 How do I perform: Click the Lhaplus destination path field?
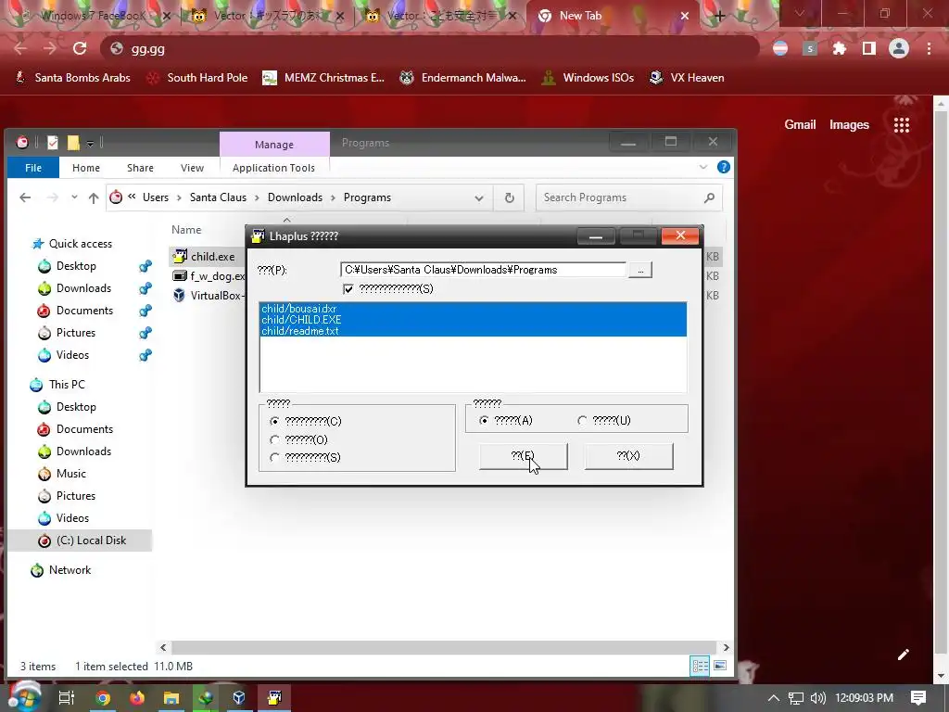coord(483,270)
